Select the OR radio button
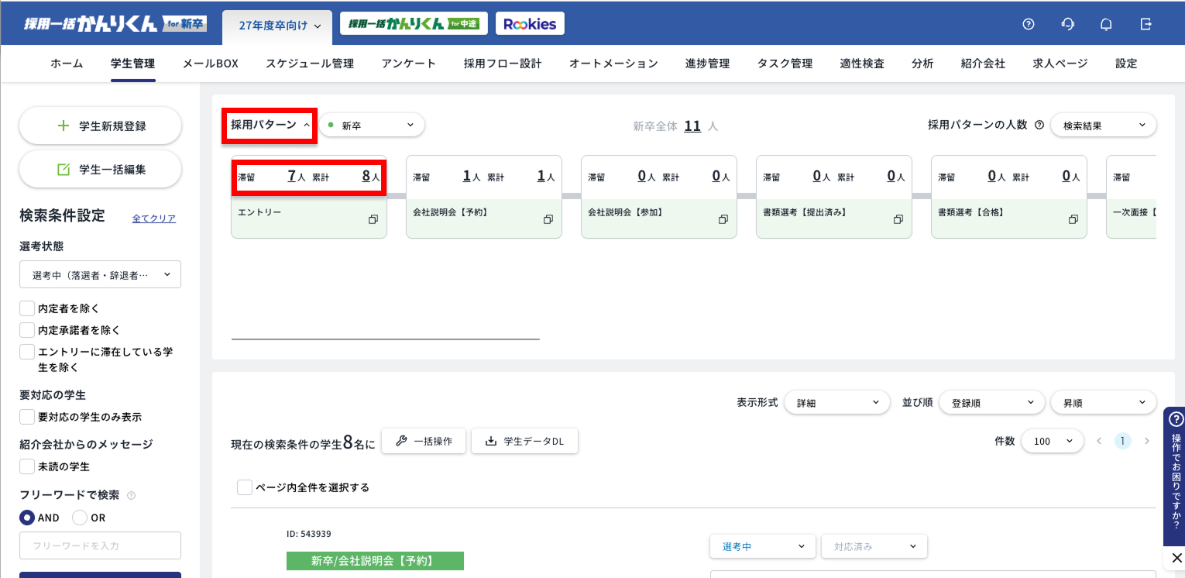This screenshot has height=578, width=1185. pyautogui.click(x=79, y=518)
